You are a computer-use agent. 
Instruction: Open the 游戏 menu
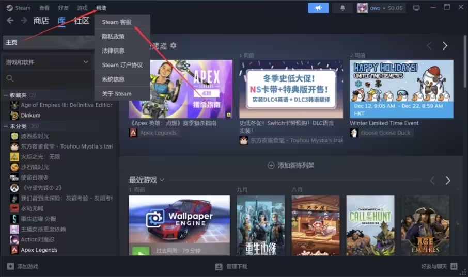point(82,8)
